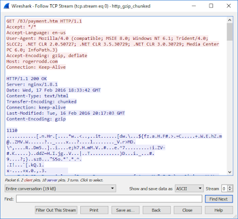Click the scrollbar up arrow

pyautogui.click(x=230, y=20)
